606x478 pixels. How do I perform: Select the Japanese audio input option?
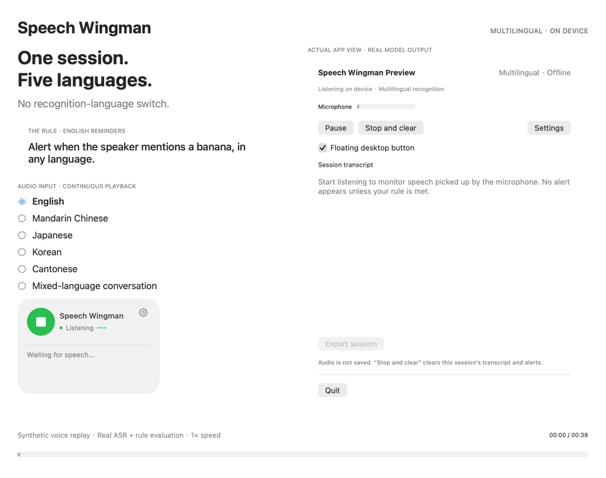coord(22,235)
